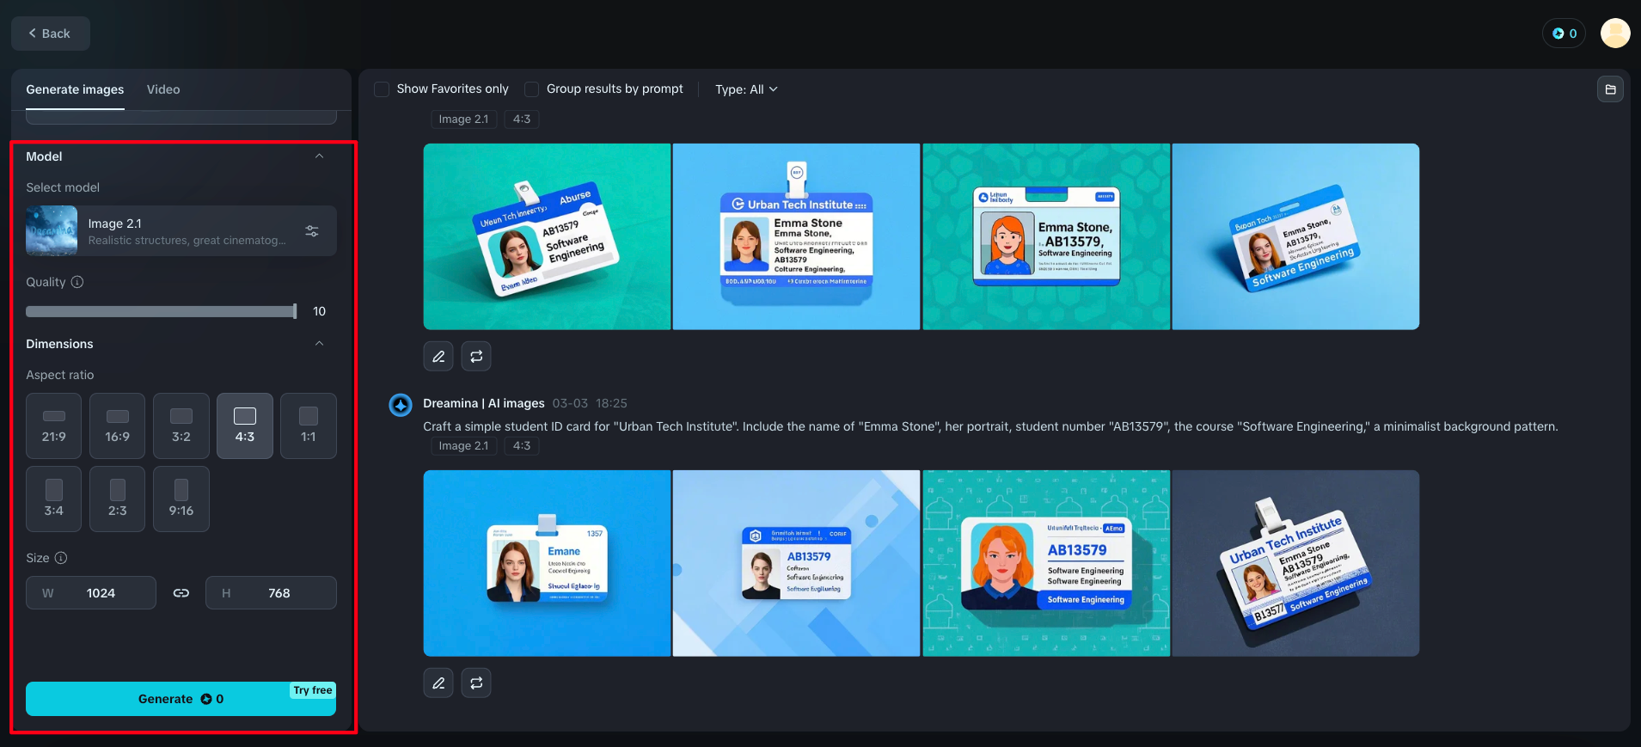Image resolution: width=1641 pixels, height=747 pixels.
Task: Open bottom-row dark background badge image
Action: [1295, 563]
